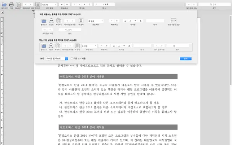Click the Open folder icon in main toolbar

pos(4,4)
